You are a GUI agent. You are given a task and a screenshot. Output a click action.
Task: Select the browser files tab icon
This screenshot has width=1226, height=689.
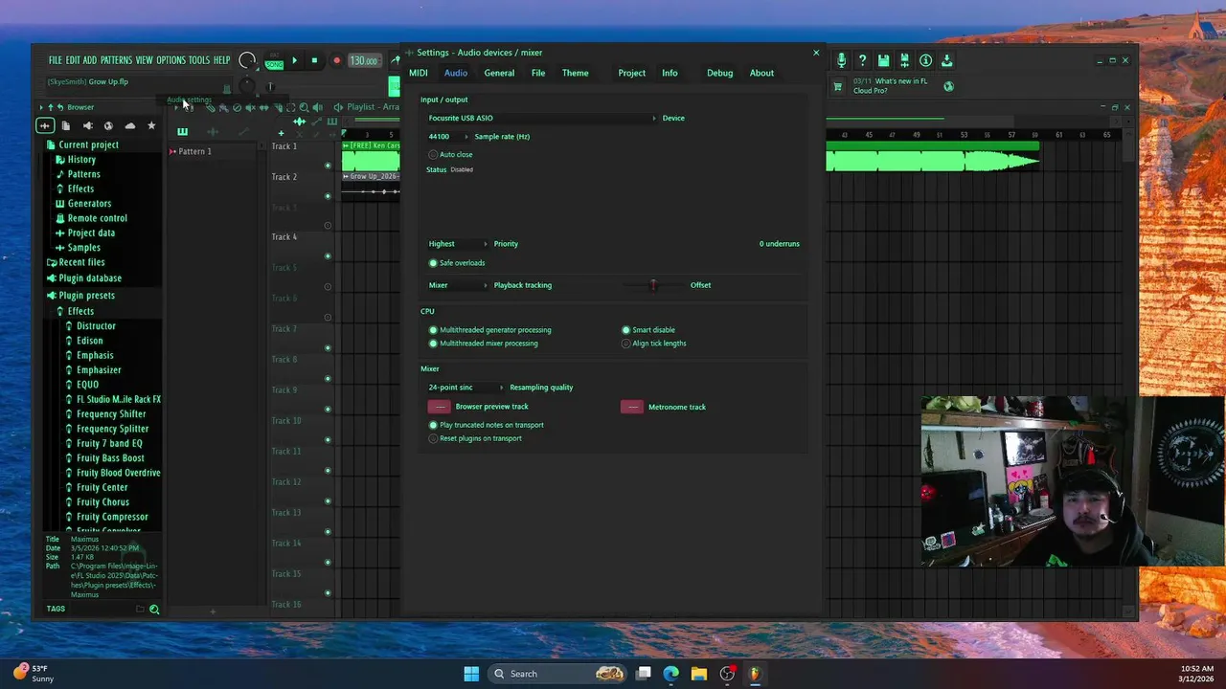[66, 125]
